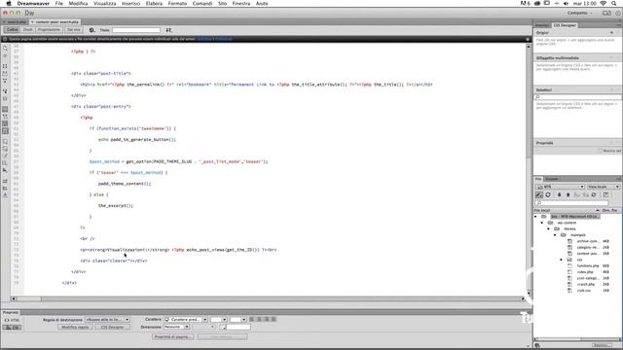Focus the Titolo input field
This screenshot has height=350, width=623.
click(136, 30)
